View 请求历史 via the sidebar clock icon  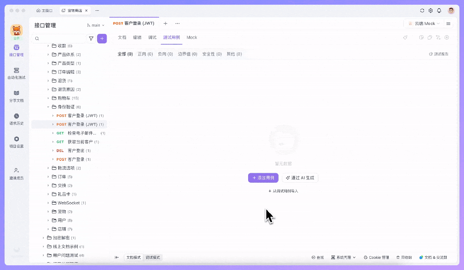coord(16,120)
